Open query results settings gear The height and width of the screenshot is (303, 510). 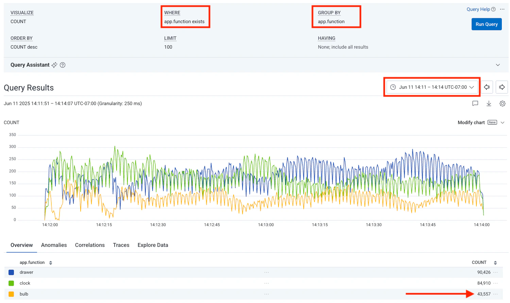(x=503, y=103)
